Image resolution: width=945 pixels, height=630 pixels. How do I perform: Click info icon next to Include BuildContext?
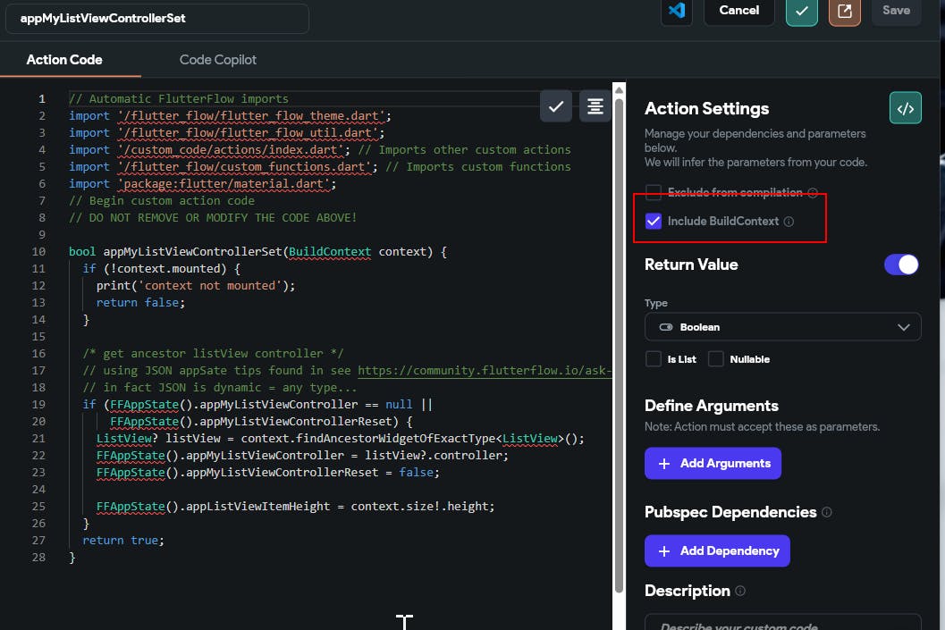(x=789, y=222)
